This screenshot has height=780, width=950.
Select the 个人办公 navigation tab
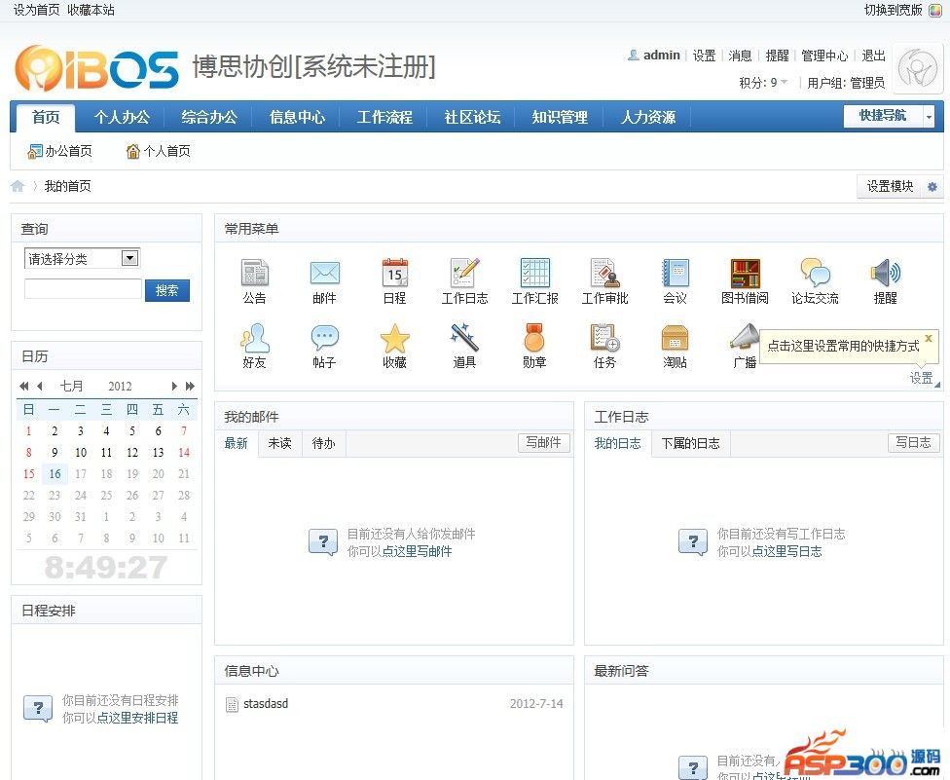tap(122, 117)
